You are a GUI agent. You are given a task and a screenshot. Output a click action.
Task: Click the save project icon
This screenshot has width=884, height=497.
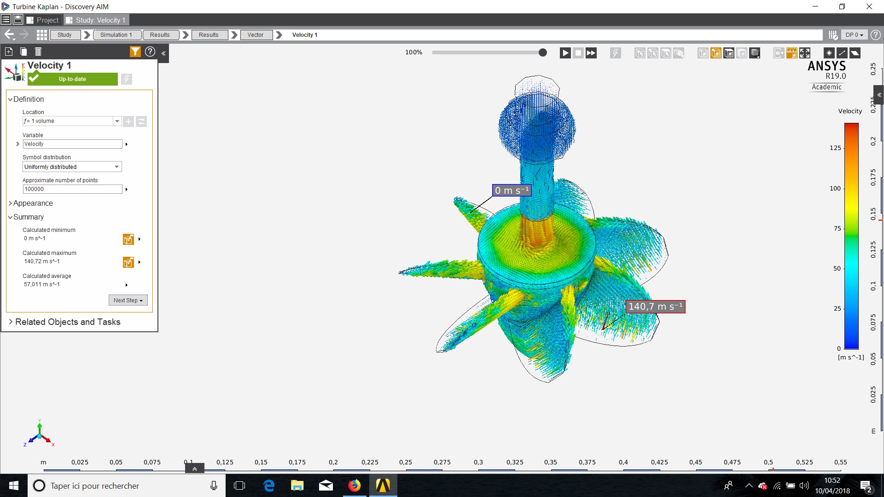coord(18,20)
